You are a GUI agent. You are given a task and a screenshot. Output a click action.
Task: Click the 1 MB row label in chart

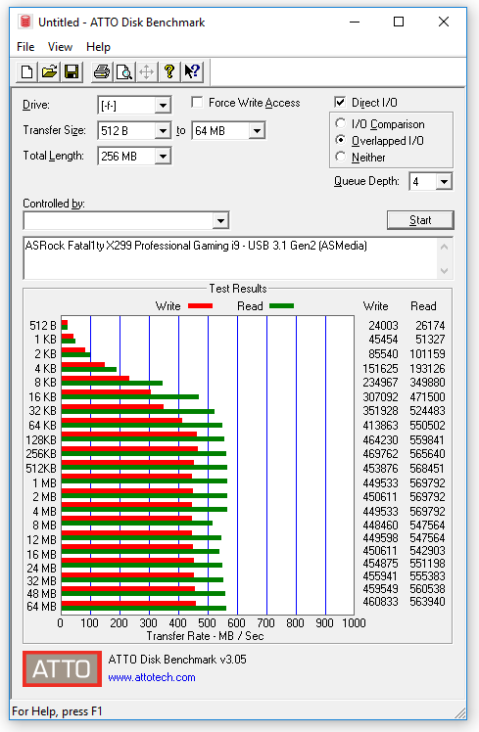point(44,483)
